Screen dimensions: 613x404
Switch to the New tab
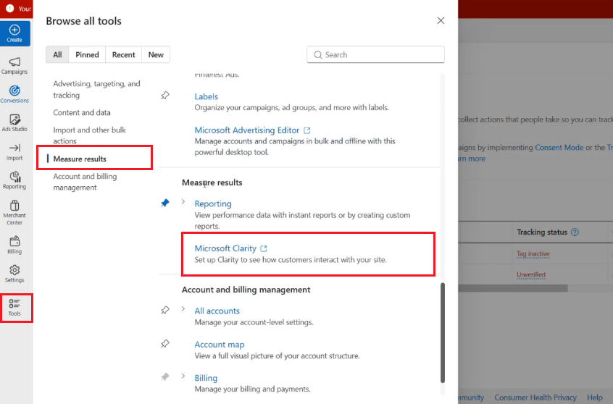click(x=156, y=55)
